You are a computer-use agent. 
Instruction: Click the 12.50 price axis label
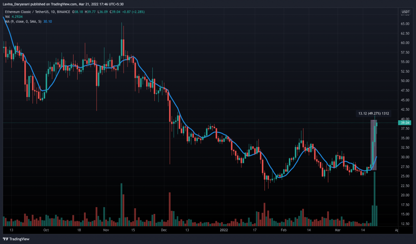[x=405, y=224]
